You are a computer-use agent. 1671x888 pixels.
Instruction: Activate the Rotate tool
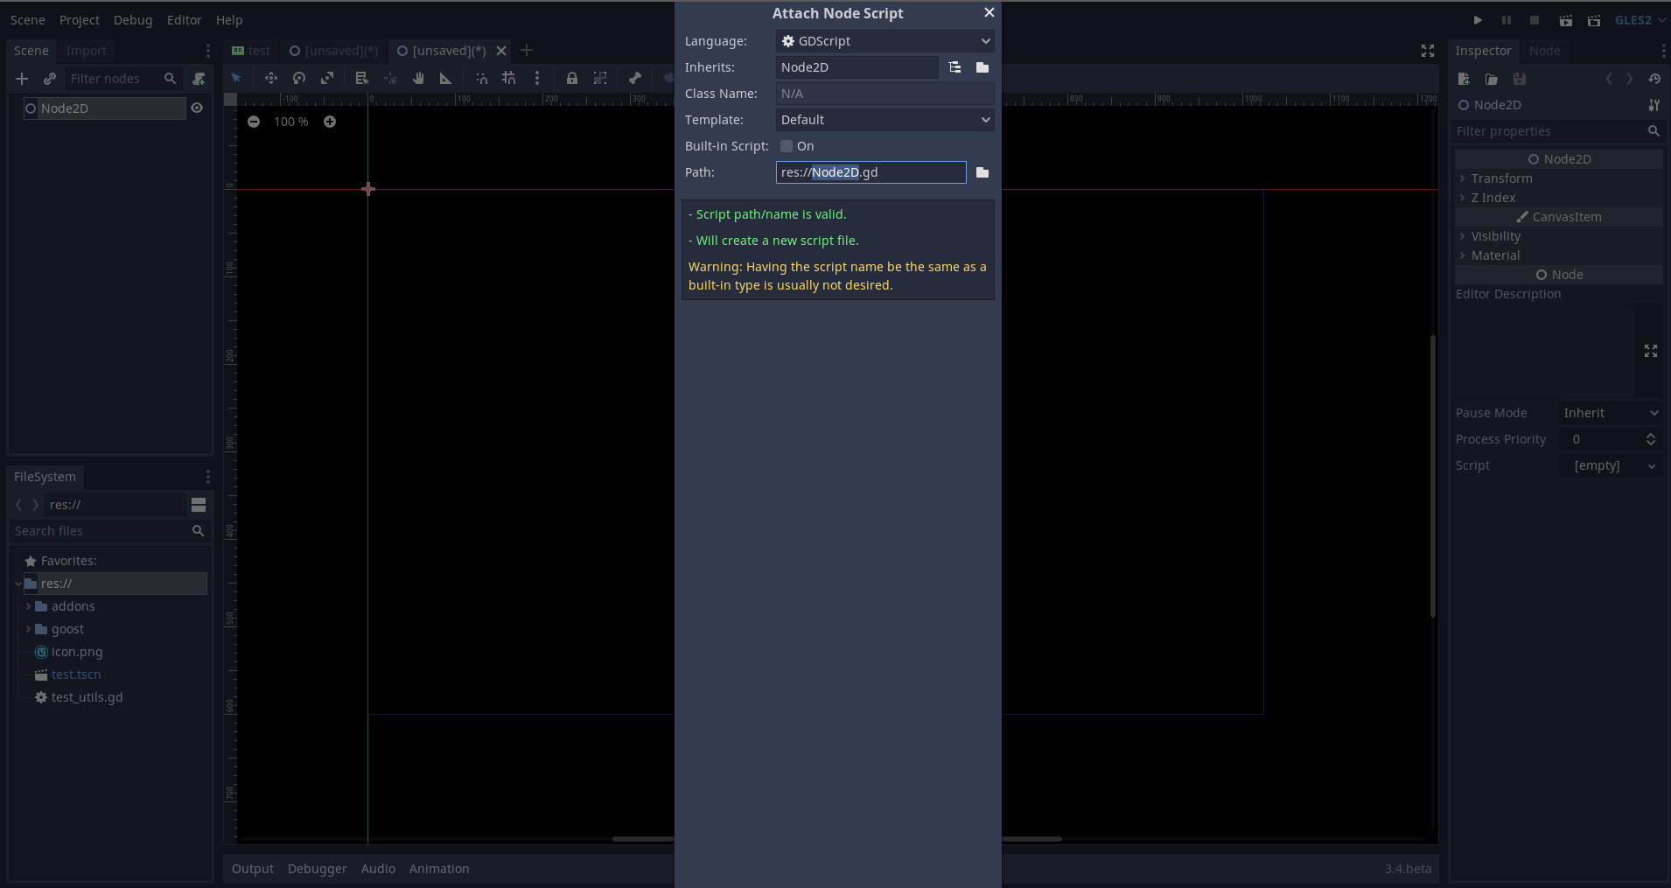pos(298,79)
